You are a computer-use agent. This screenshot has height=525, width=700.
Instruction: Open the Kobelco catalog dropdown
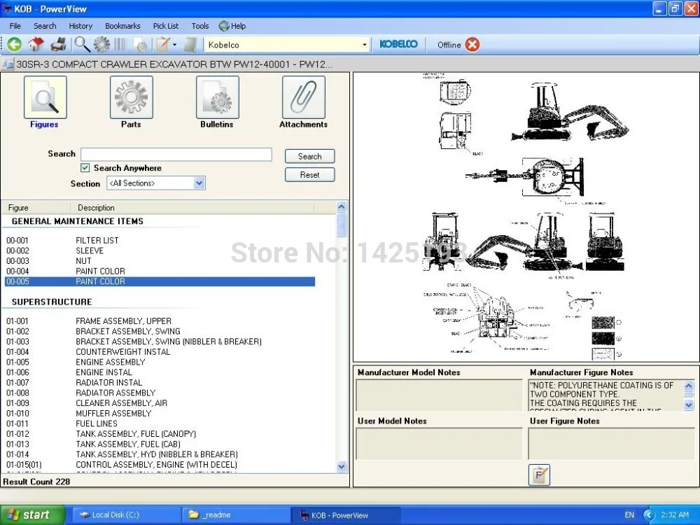coord(364,45)
